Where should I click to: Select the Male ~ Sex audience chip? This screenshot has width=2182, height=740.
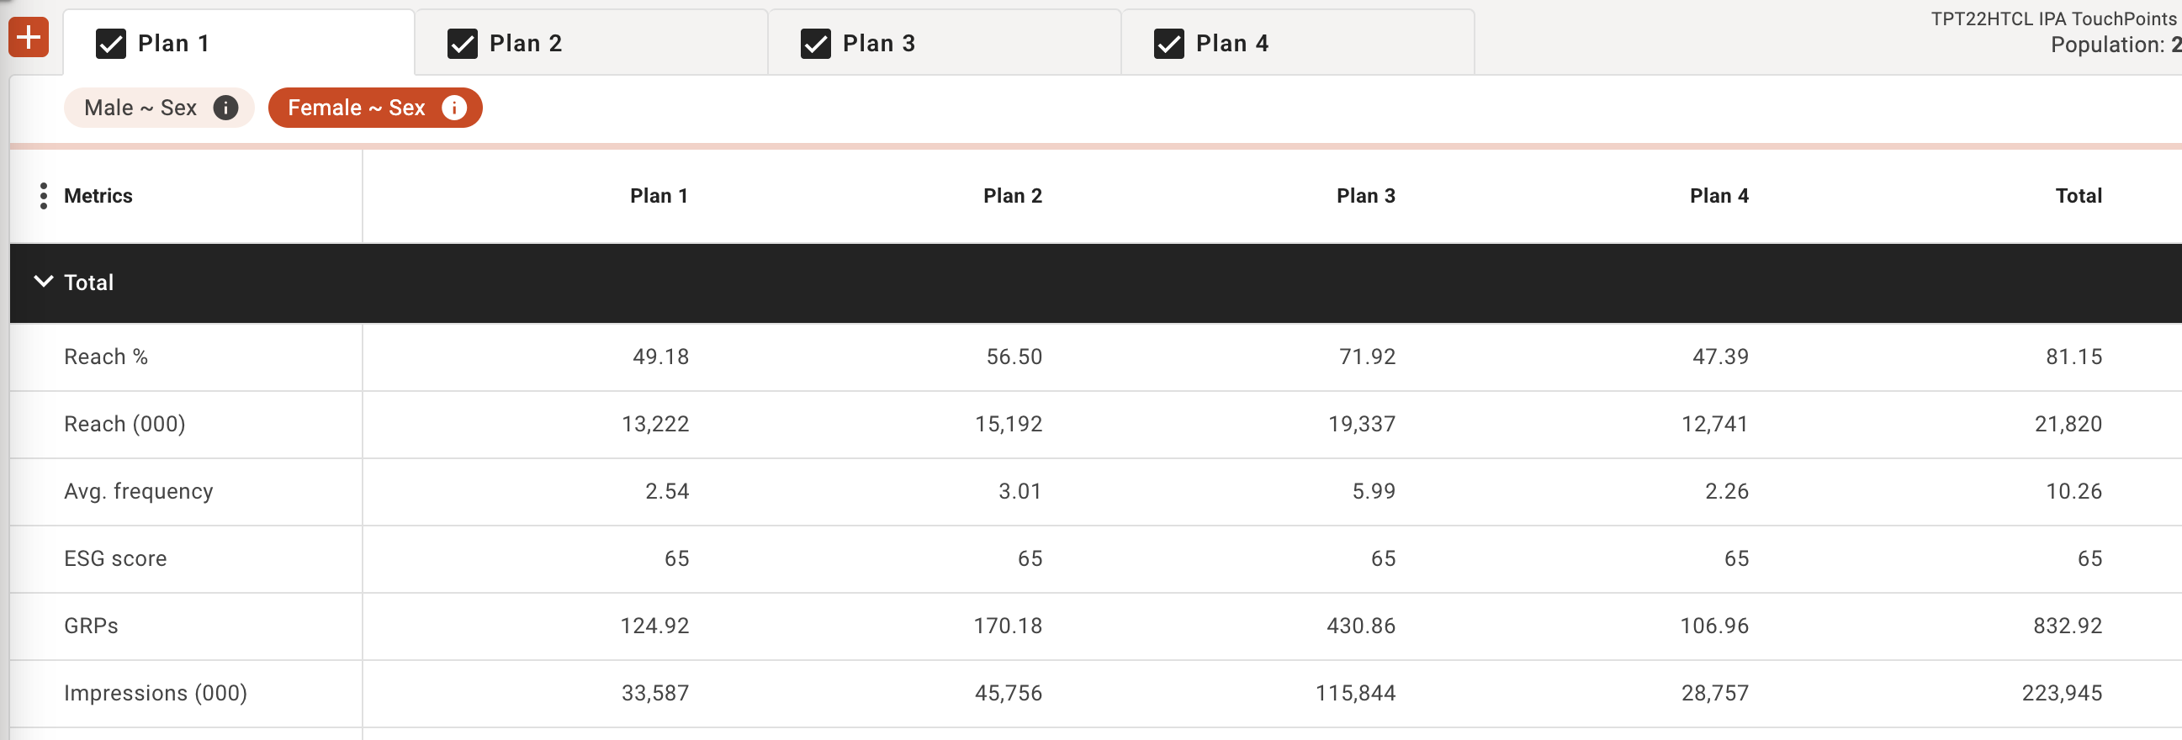click(159, 108)
